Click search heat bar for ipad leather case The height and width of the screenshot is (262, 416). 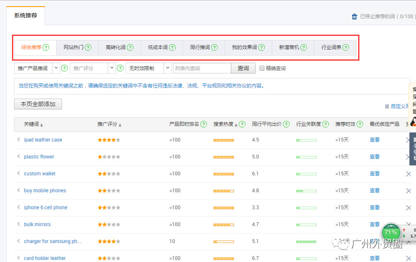coord(223,140)
